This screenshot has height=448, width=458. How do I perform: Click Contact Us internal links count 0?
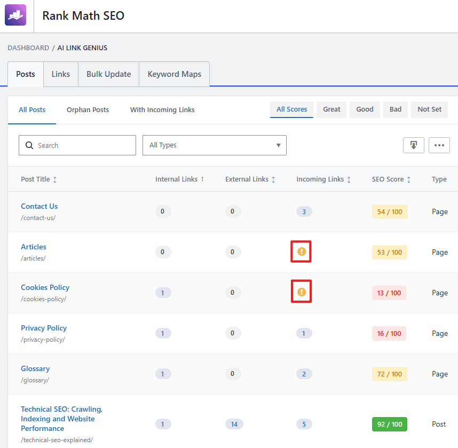pyautogui.click(x=163, y=211)
